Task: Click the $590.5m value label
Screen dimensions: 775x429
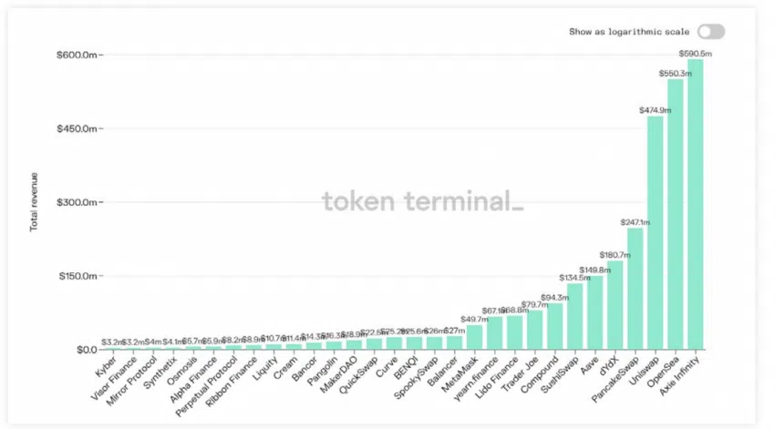Action: tap(695, 54)
